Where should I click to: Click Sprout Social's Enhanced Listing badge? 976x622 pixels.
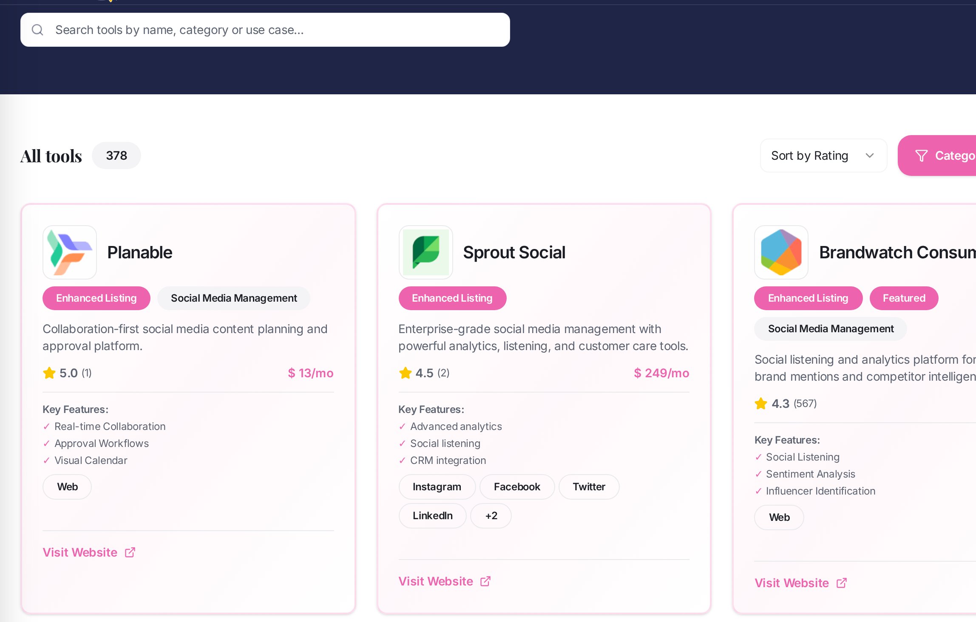[452, 298]
